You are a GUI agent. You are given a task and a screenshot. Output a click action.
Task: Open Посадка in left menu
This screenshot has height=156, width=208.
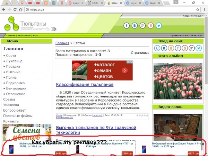pos(13,67)
